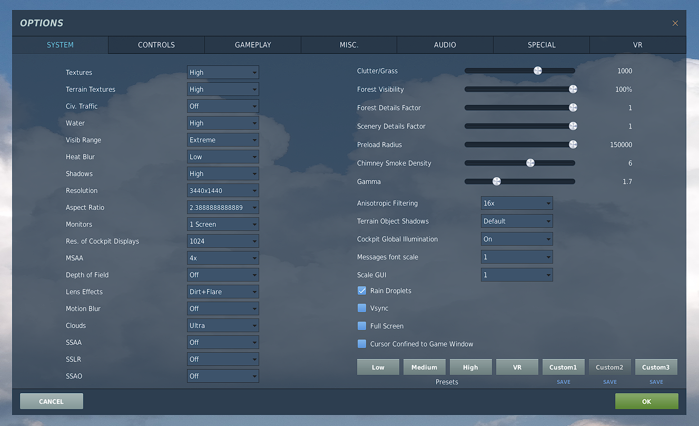Close the Options window with the X icon
The width and height of the screenshot is (699, 426).
[x=675, y=23]
